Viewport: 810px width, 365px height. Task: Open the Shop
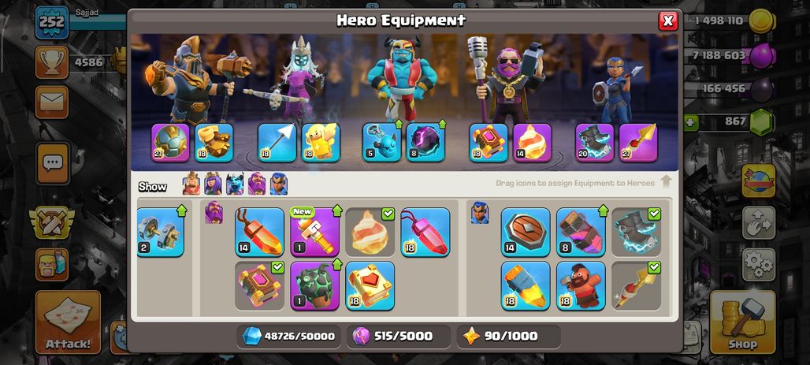742,322
